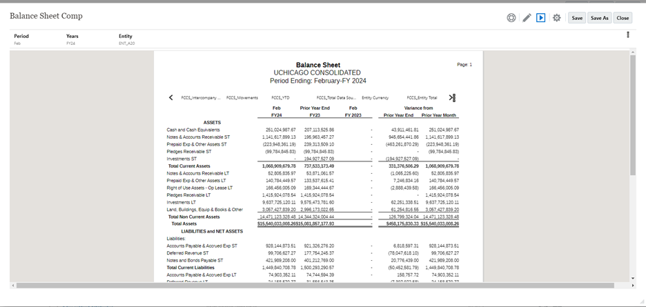Select the FCCS_Movements POV member
Screen dimensions: 646x307
tap(242, 98)
